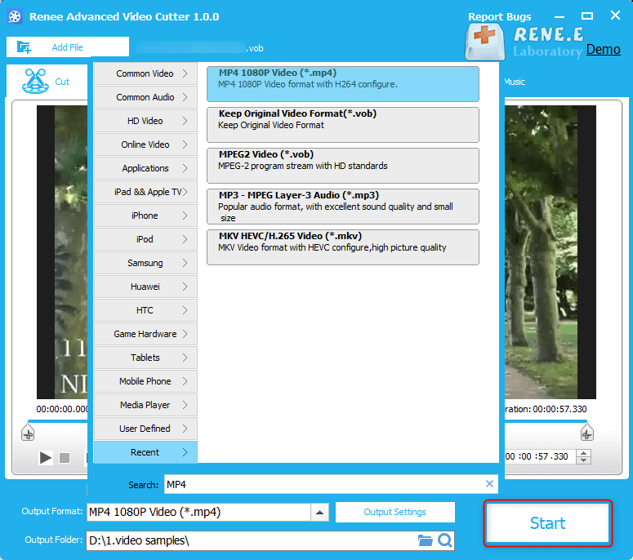The width and height of the screenshot is (633, 560).
Task: Open Output Settings
Action: tap(395, 512)
